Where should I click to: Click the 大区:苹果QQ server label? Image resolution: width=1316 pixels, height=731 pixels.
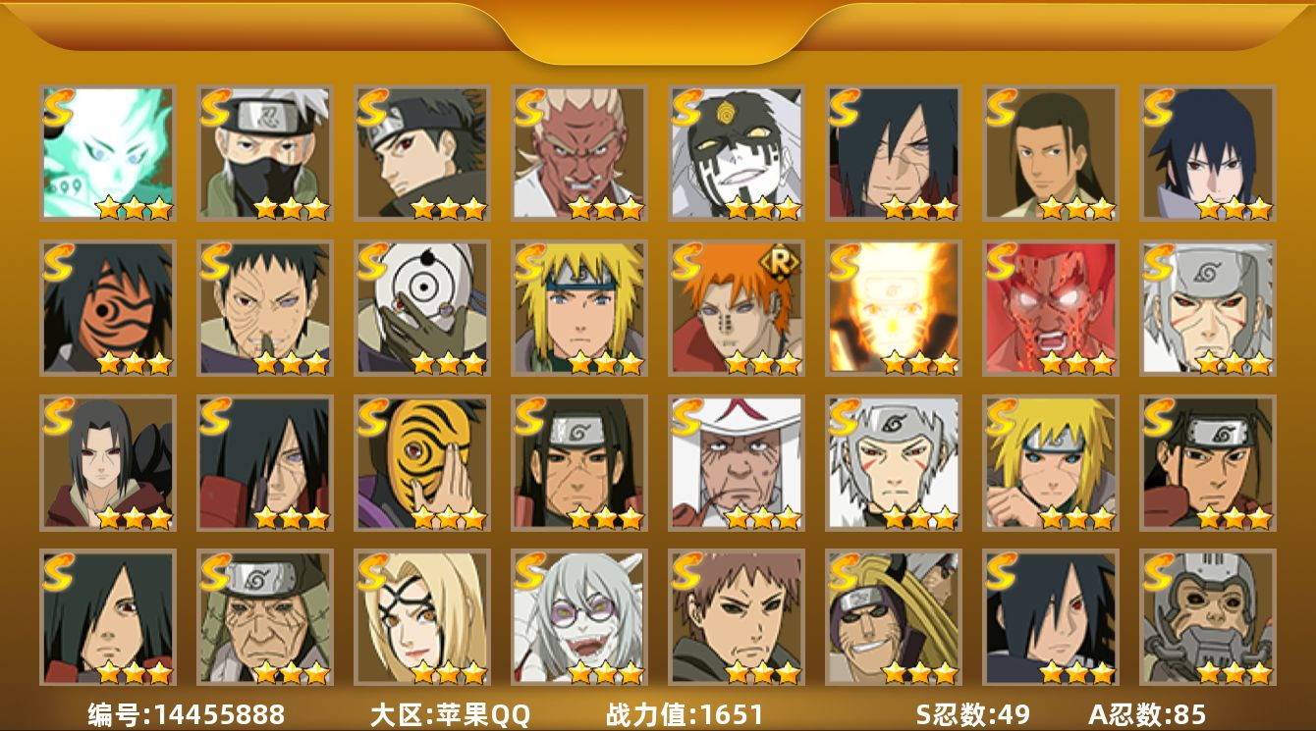click(450, 714)
